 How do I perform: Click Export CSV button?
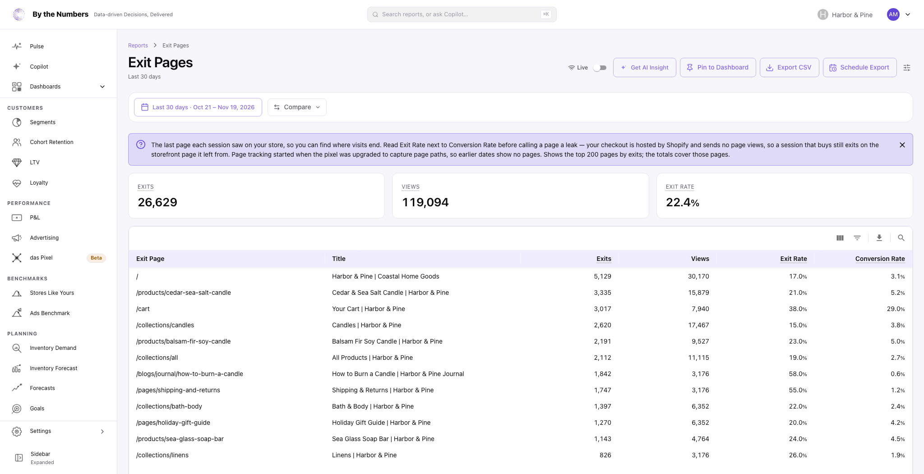click(x=789, y=68)
